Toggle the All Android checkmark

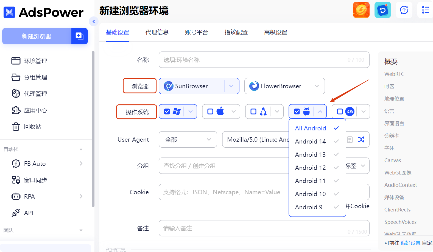point(336,128)
